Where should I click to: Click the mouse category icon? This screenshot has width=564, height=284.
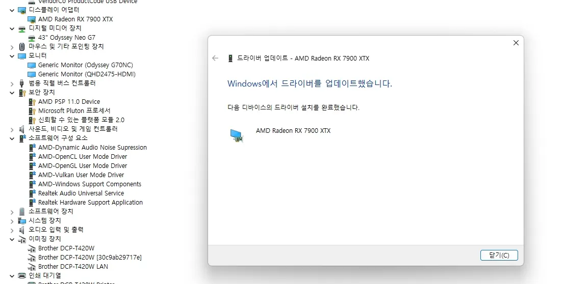pyautogui.click(x=22, y=47)
